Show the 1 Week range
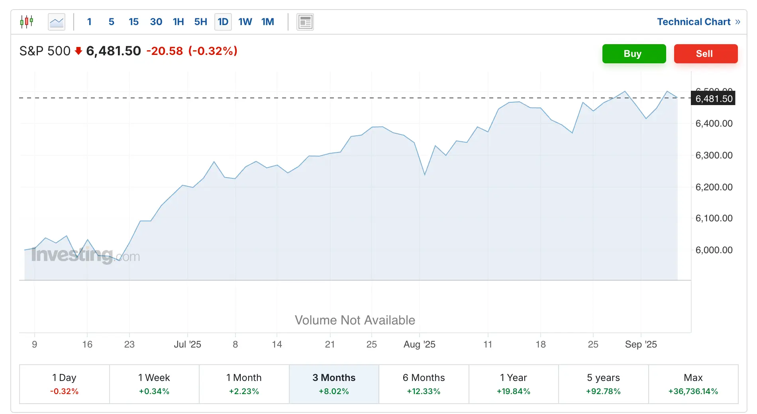 click(x=154, y=384)
